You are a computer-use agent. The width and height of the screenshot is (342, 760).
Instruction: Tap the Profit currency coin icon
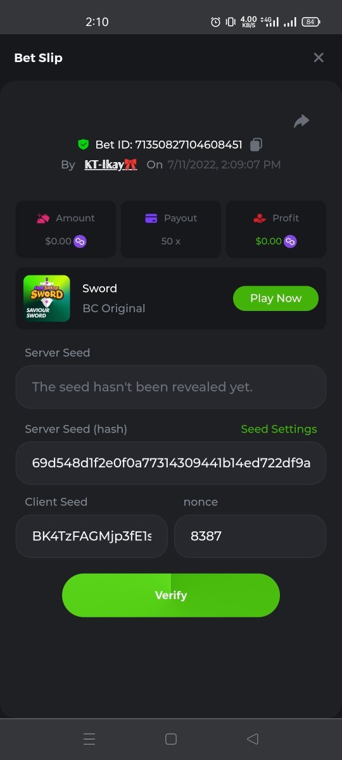(290, 241)
